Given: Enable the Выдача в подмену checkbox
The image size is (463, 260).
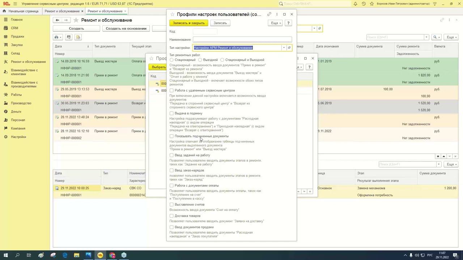Looking at the screenshot, I should [x=172, y=113].
